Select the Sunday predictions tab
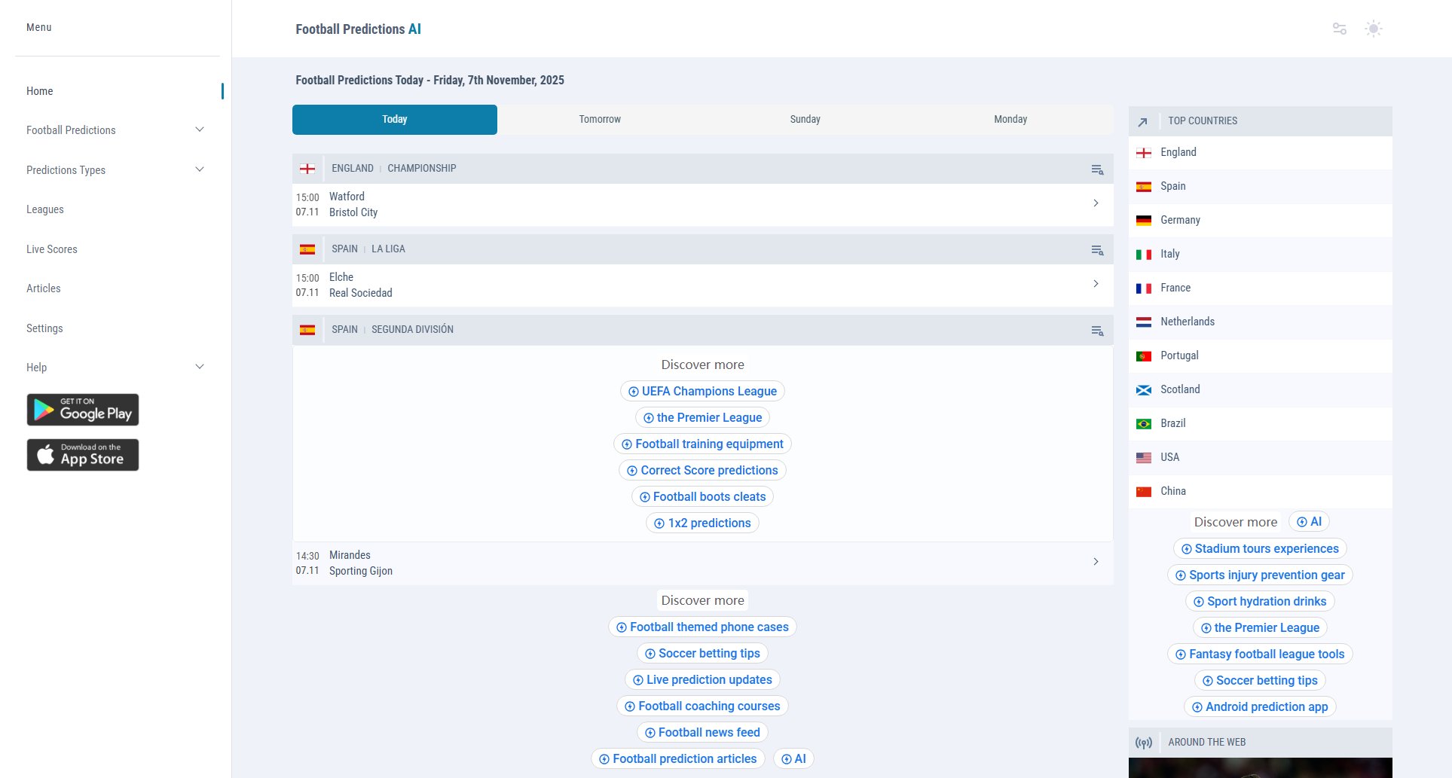Viewport: 1452px width, 778px height. [805, 120]
